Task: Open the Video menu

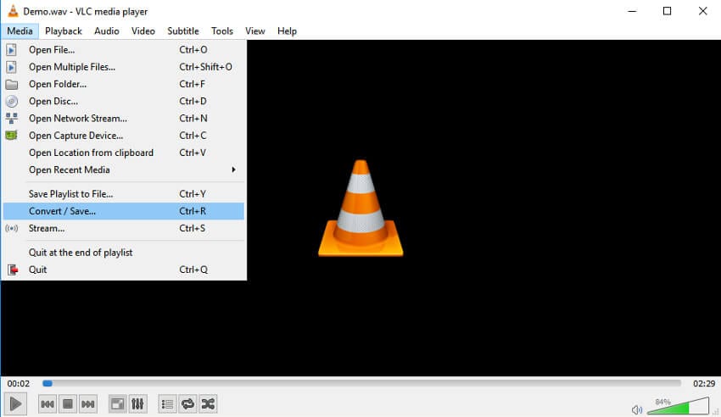Action: [x=143, y=31]
